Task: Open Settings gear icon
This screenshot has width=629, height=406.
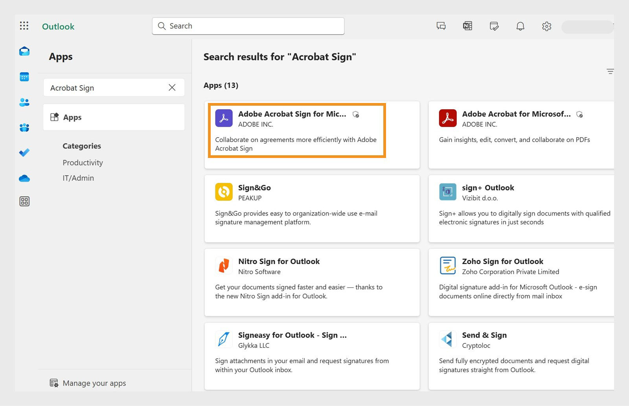Action: pyautogui.click(x=546, y=26)
